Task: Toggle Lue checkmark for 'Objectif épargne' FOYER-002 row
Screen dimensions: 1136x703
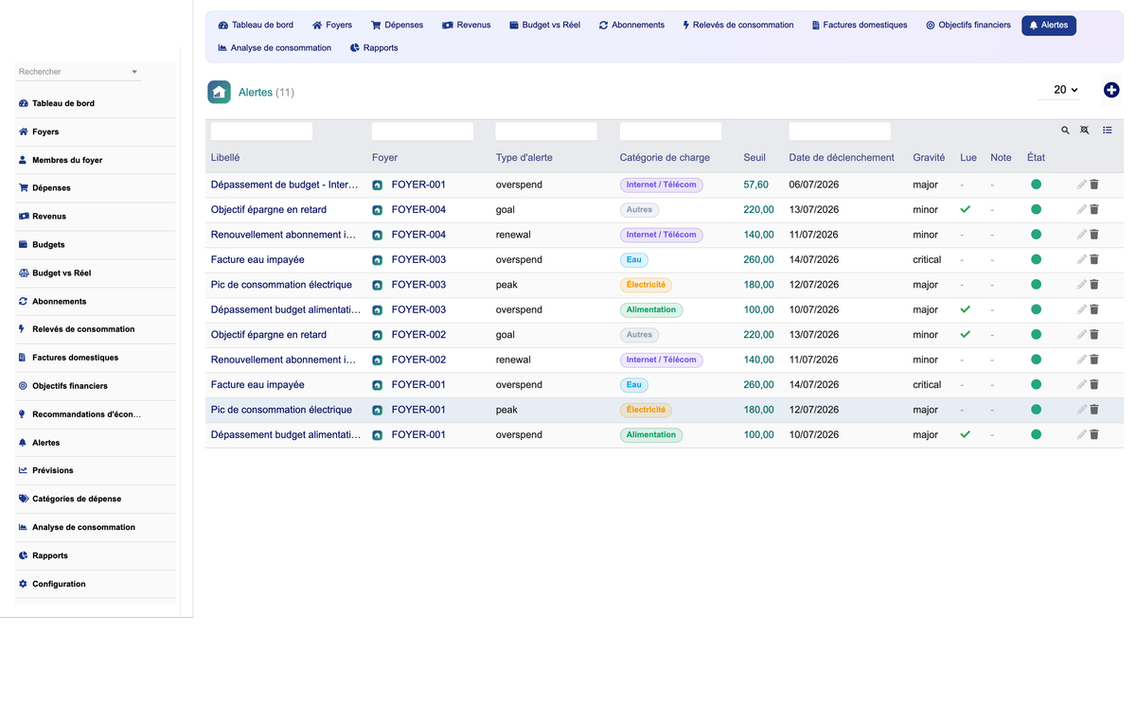Action: click(965, 335)
